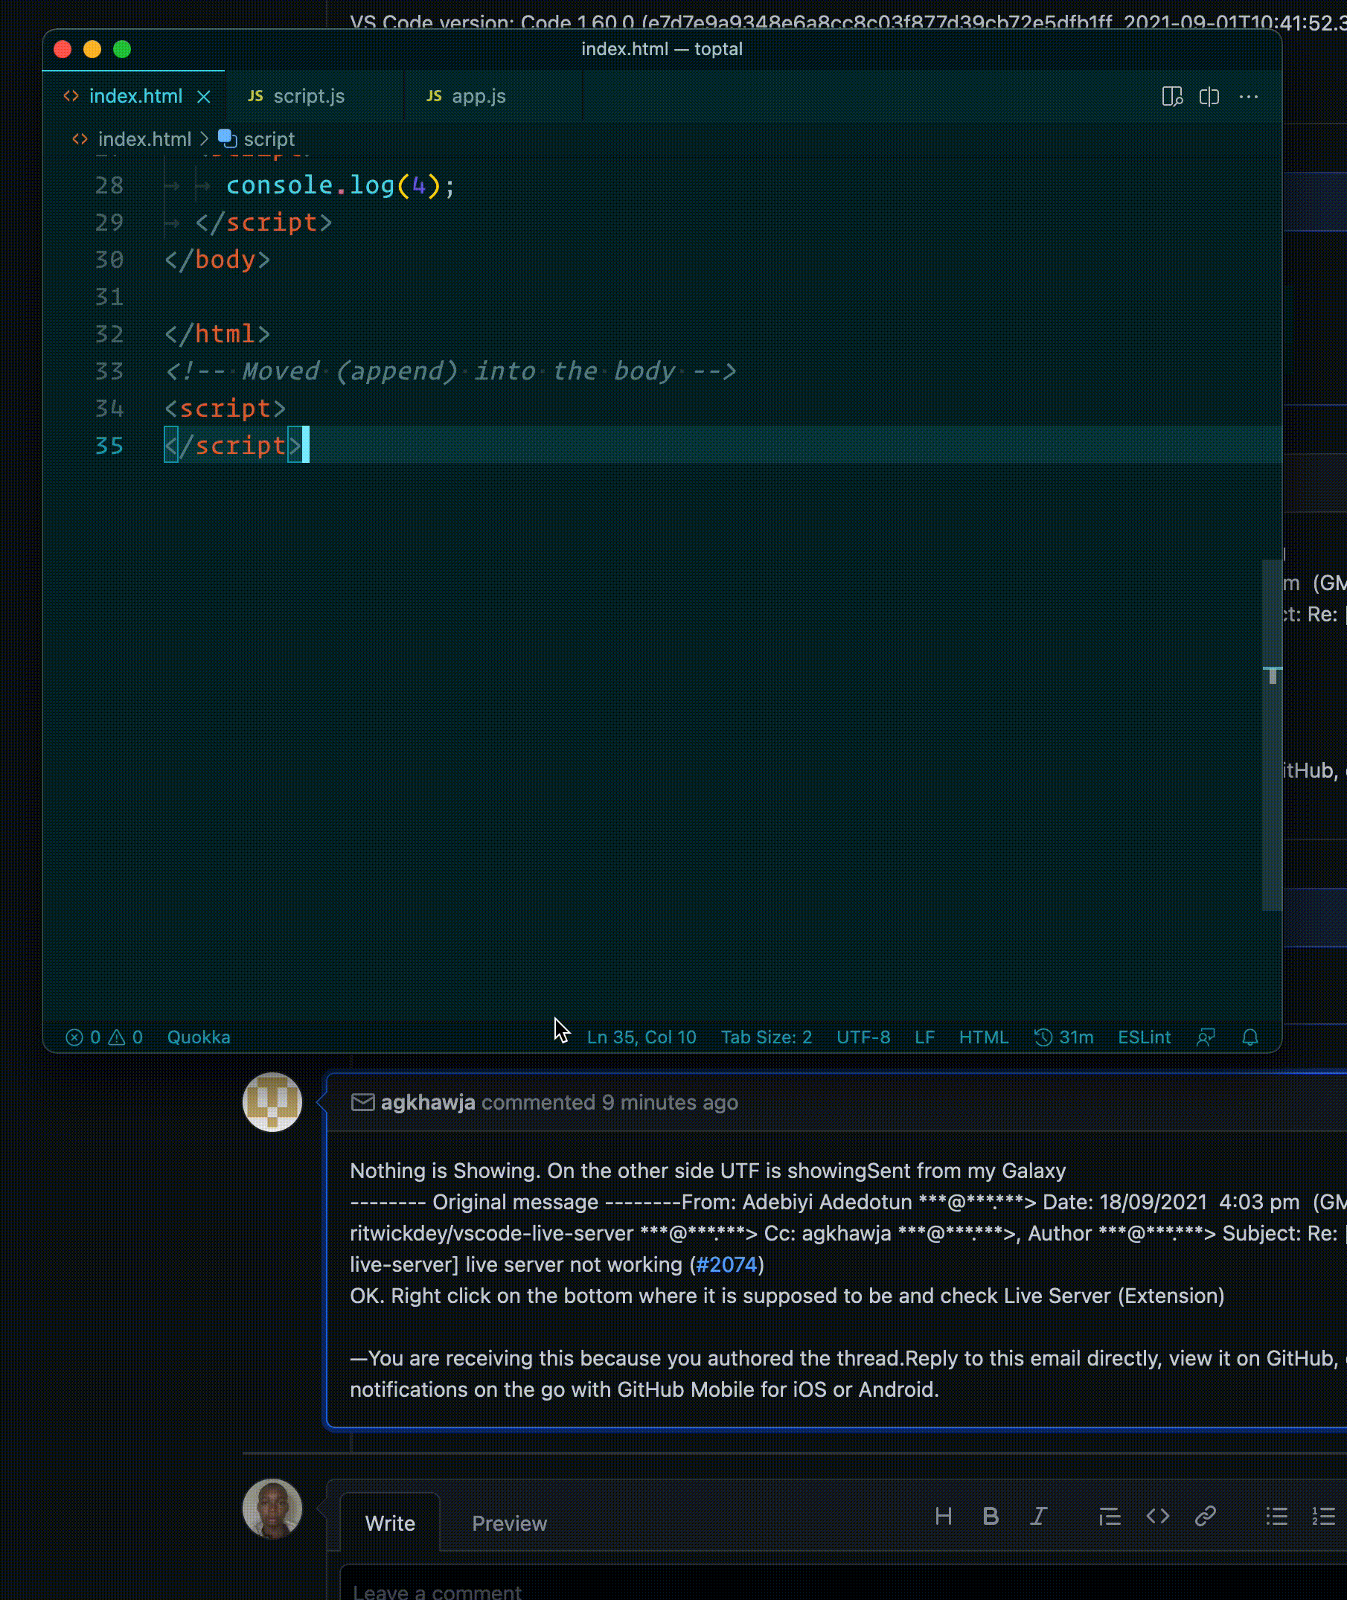Image resolution: width=1347 pixels, height=1600 pixels.
Task: Click Quokka in the status bar
Action: (x=199, y=1037)
